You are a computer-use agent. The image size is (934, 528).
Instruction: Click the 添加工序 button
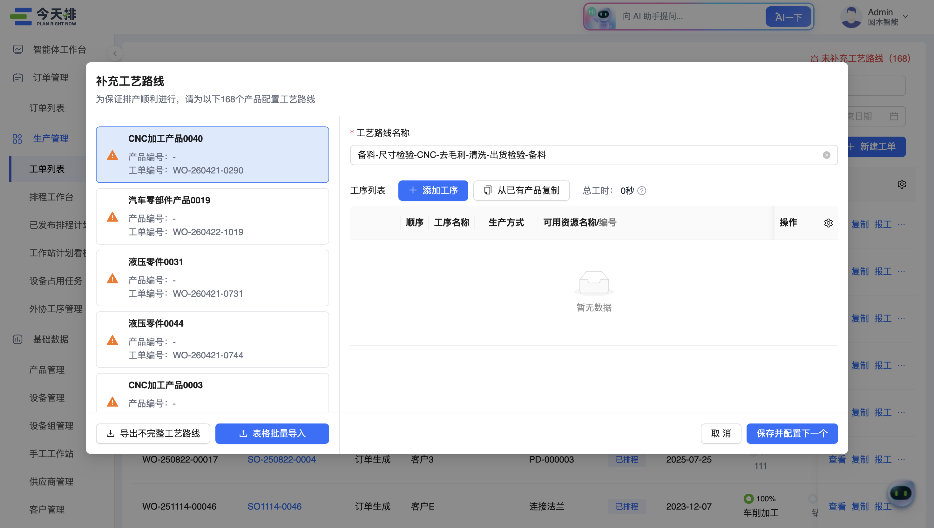pos(433,190)
